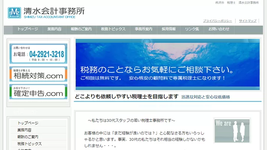Open the 相続対策.com banner
267x150 pixels.
click(38, 74)
